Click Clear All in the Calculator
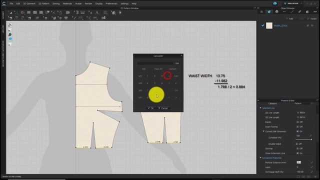The height and width of the screenshot is (180, 320). point(158,69)
